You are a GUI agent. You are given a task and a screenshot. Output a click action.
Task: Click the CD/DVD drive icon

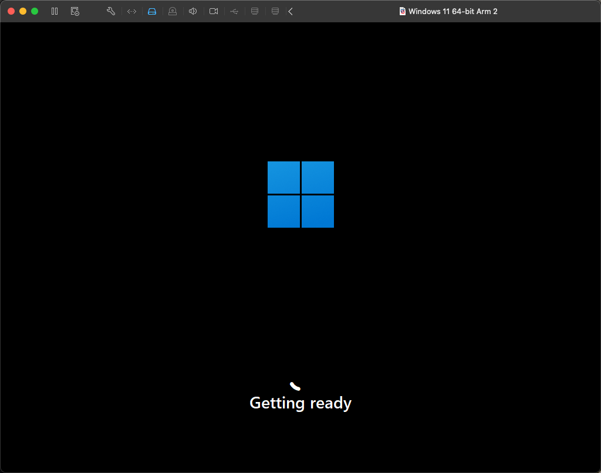coord(173,12)
